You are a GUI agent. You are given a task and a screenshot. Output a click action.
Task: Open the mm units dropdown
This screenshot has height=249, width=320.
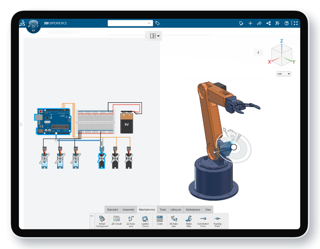(x=284, y=74)
